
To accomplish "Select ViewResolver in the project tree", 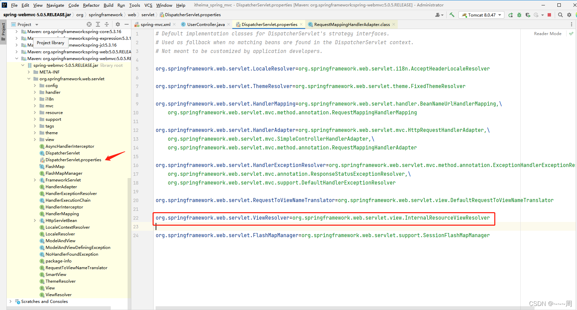I will [58, 295].
